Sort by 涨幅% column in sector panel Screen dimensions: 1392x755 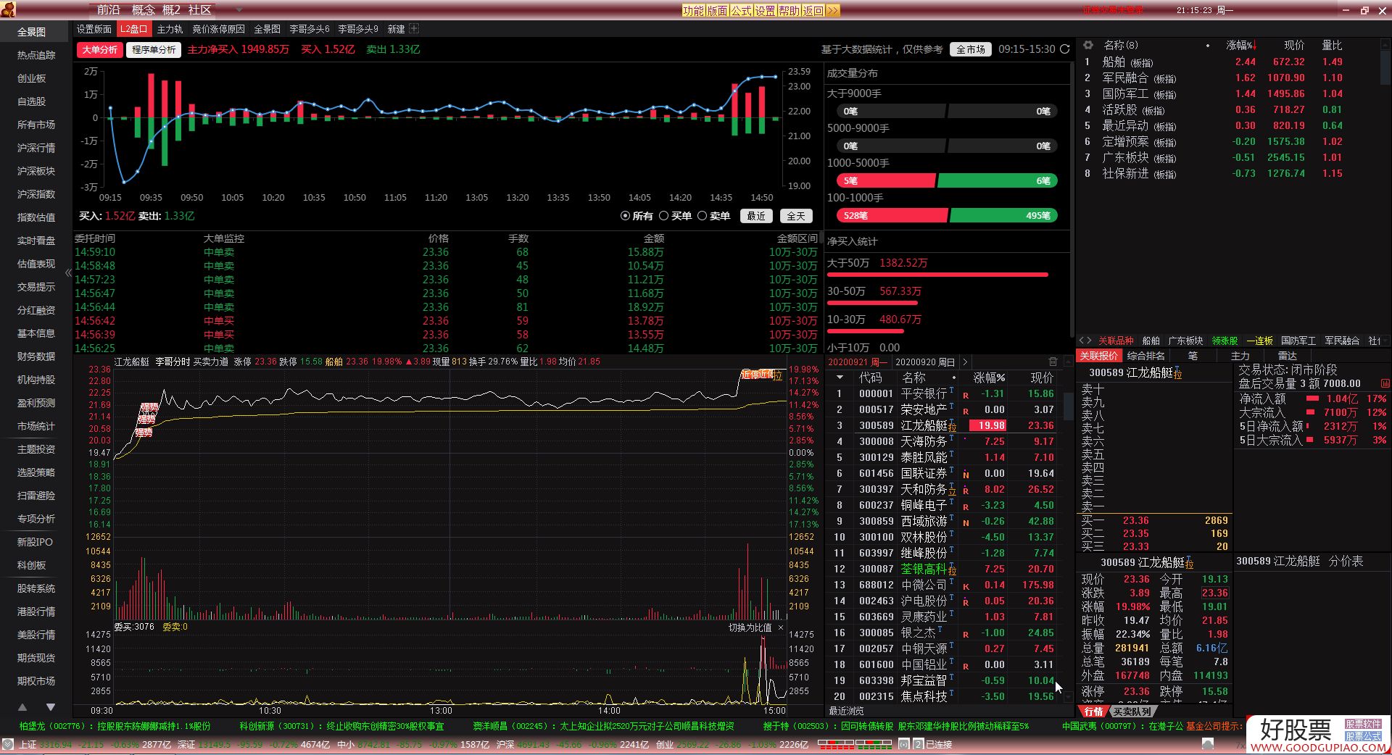(x=1240, y=45)
